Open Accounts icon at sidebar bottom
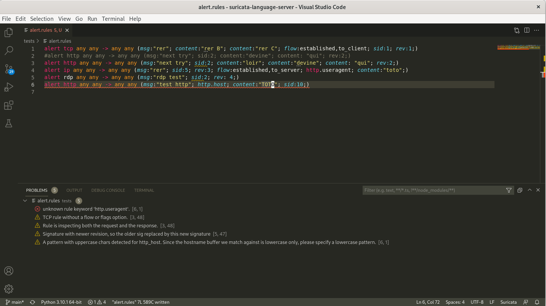The height and width of the screenshot is (306, 546). [x=8, y=271]
